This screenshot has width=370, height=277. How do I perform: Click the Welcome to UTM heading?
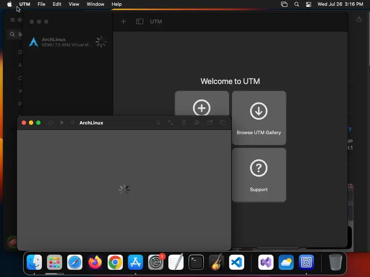point(230,81)
